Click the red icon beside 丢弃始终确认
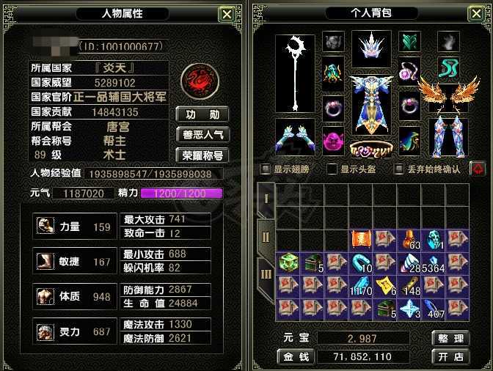 click(x=478, y=169)
